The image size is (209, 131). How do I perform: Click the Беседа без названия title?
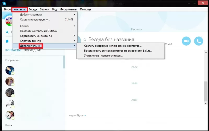[111, 40]
